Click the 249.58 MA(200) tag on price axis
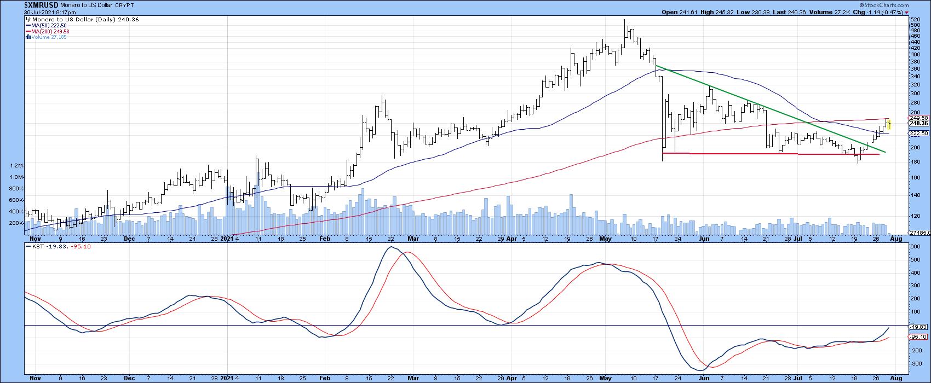Screen dimensions: 931x383 (918, 118)
